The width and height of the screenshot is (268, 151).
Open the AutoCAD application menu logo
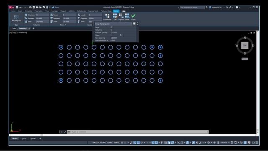pyautogui.click(x=11, y=7)
